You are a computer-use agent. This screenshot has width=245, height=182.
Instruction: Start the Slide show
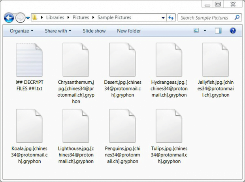94,31
